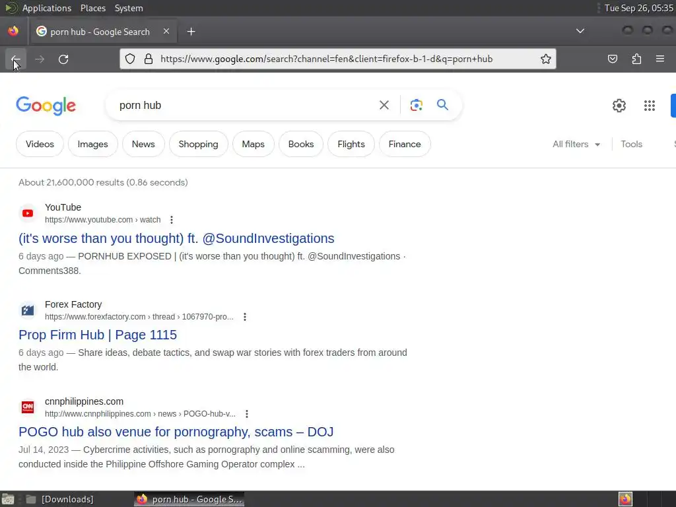Viewport: 676px width, 507px height.
Task: Open the Applications menu in top panel
Action: tap(47, 8)
